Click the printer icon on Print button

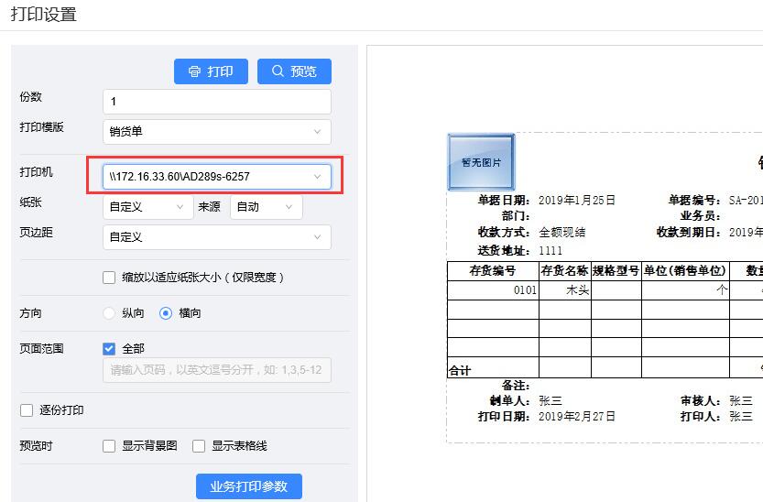[194, 71]
